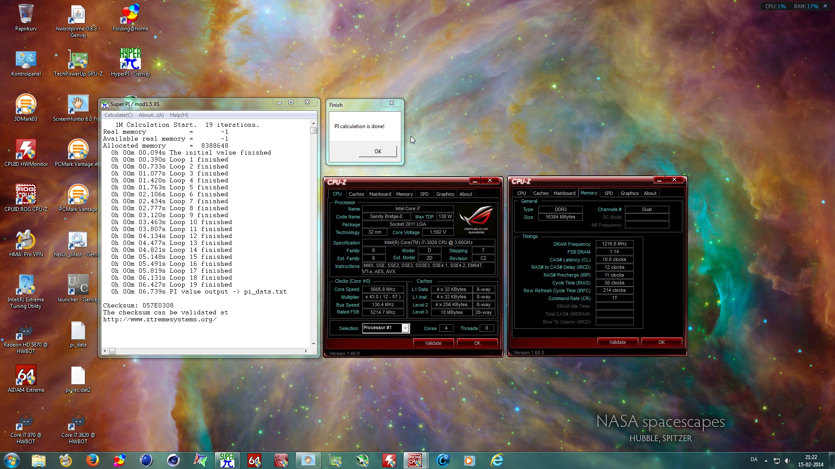Viewport: 835px width, 469px height.
Task: Open 3DMark03 desktop shortcut
Action: (x=26, y=108)
